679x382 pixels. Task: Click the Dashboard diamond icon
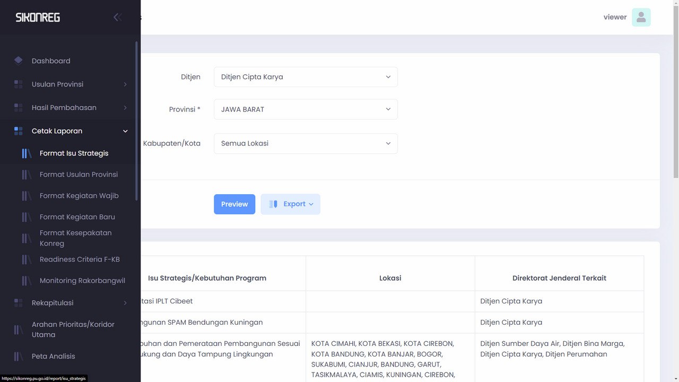19,60
